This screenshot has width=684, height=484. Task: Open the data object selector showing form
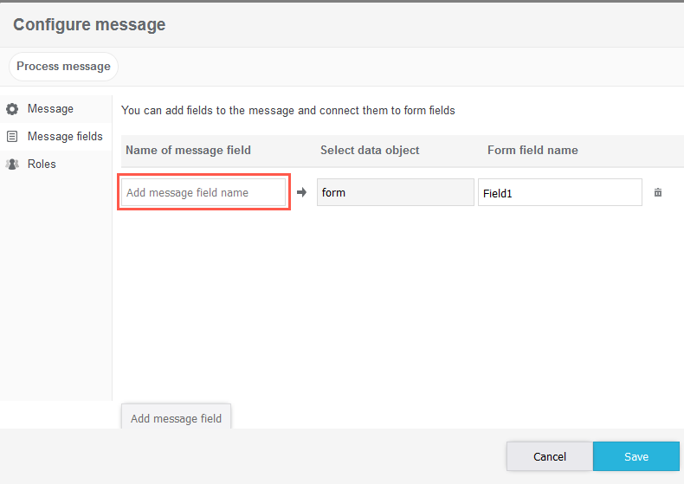tap(395, 192)
